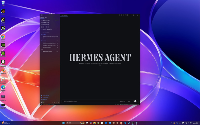Select the Microsoft Edge desktop icon
Image resolution: width=200 pixels, height=125 pixels.
[x=3, y=89]
